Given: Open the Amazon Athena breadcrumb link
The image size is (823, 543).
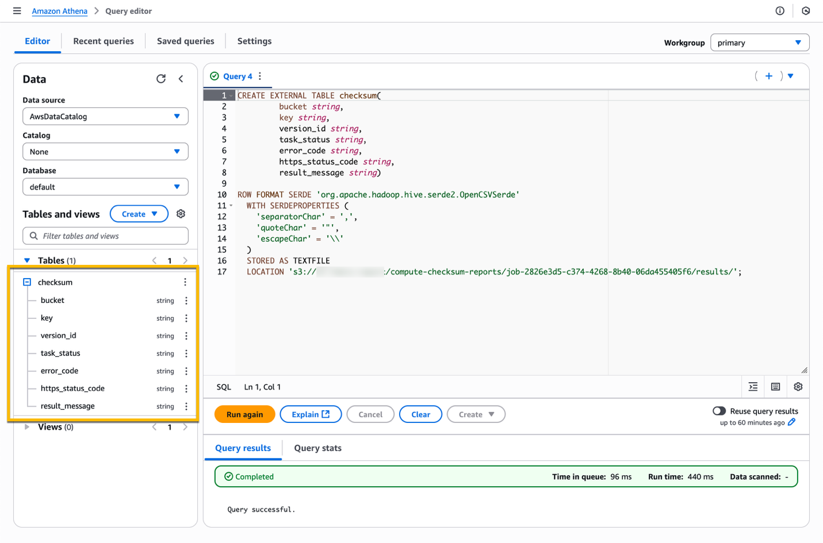Looking at the screenshot, I should pyautogui.click(x=59, y=10).
